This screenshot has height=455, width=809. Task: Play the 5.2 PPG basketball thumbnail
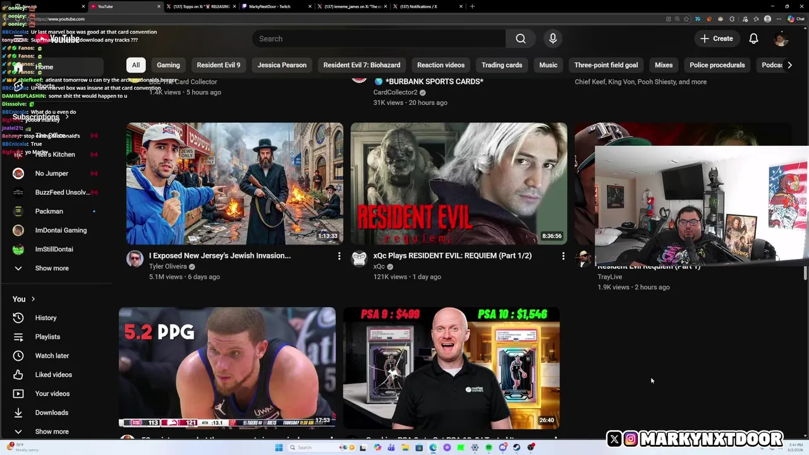tap(227, 368)
